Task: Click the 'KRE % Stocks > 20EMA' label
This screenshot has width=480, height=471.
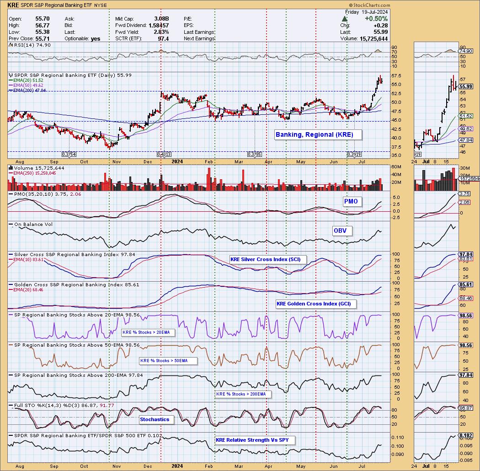Action: point(148,332)
